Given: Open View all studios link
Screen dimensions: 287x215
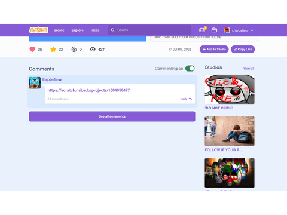Looking at the screenshot, I should coord(249,69).
